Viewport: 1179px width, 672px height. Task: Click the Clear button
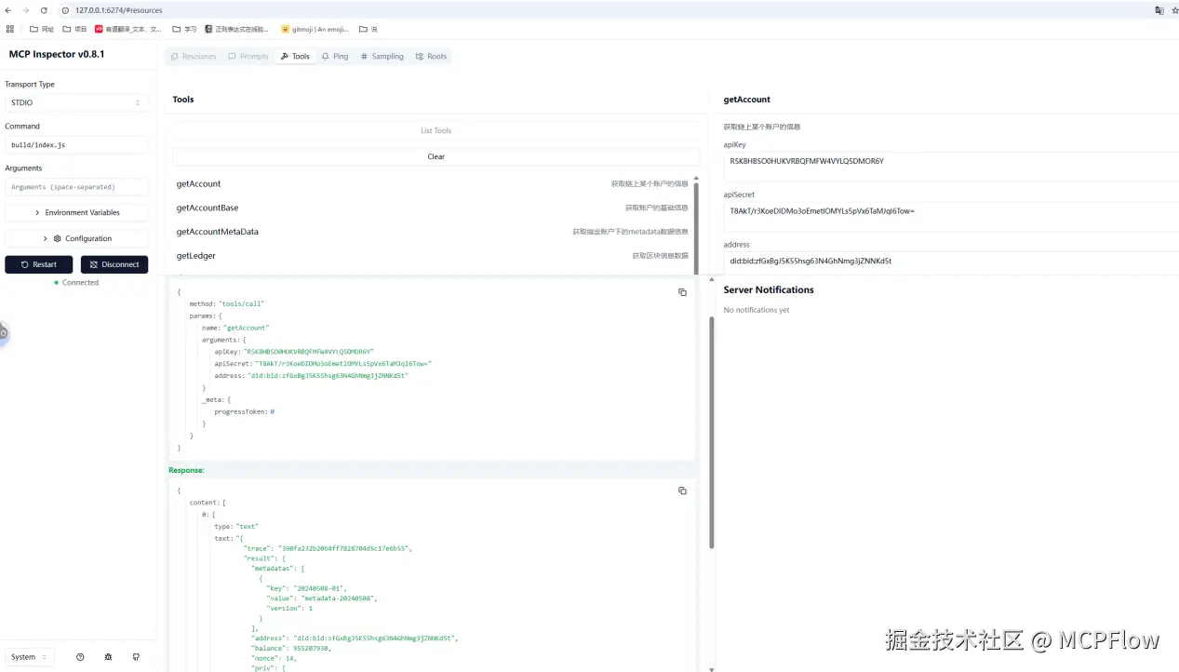pyautogui.click(x=435, y=156)
